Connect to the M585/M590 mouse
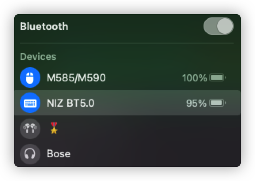Viewport: 255px width, 181px height. click(x=76, y=78)
